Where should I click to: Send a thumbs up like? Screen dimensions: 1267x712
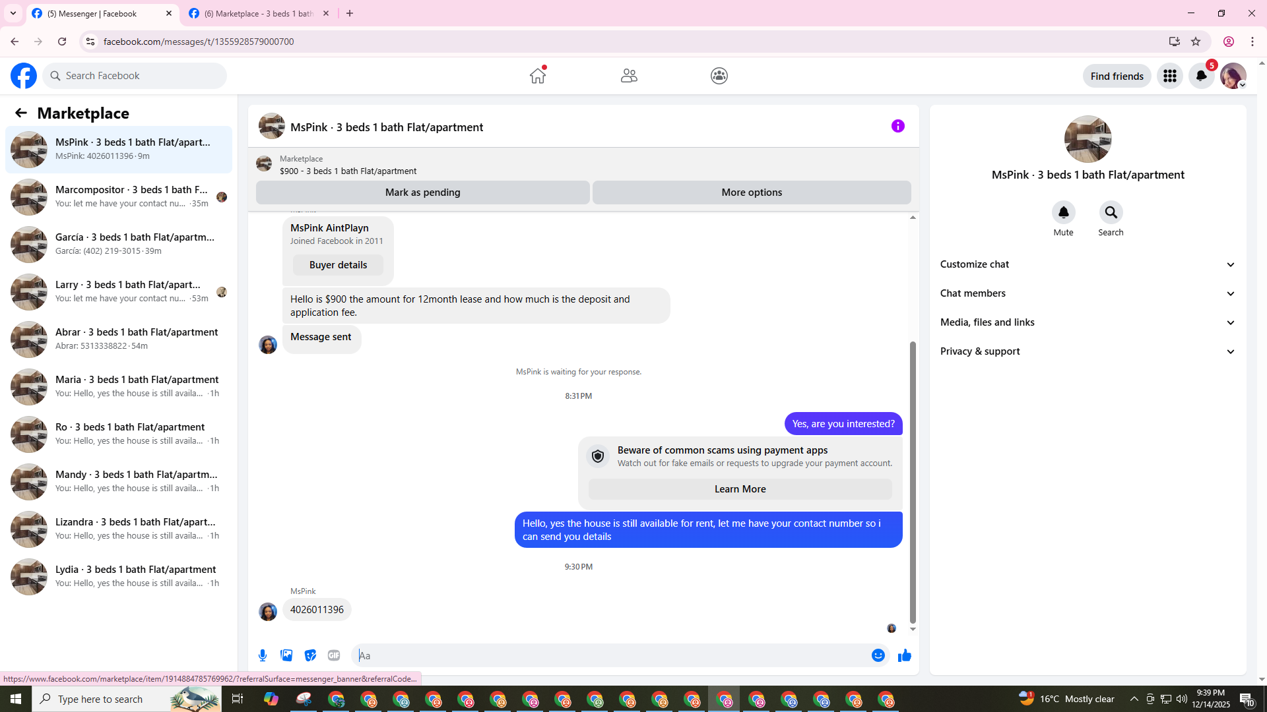[904, 655]
